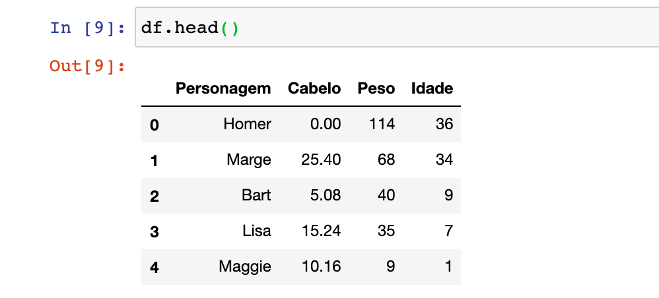Click the Cabelo value 10.16
The image size is (659, 298).
tap(320, 266)
